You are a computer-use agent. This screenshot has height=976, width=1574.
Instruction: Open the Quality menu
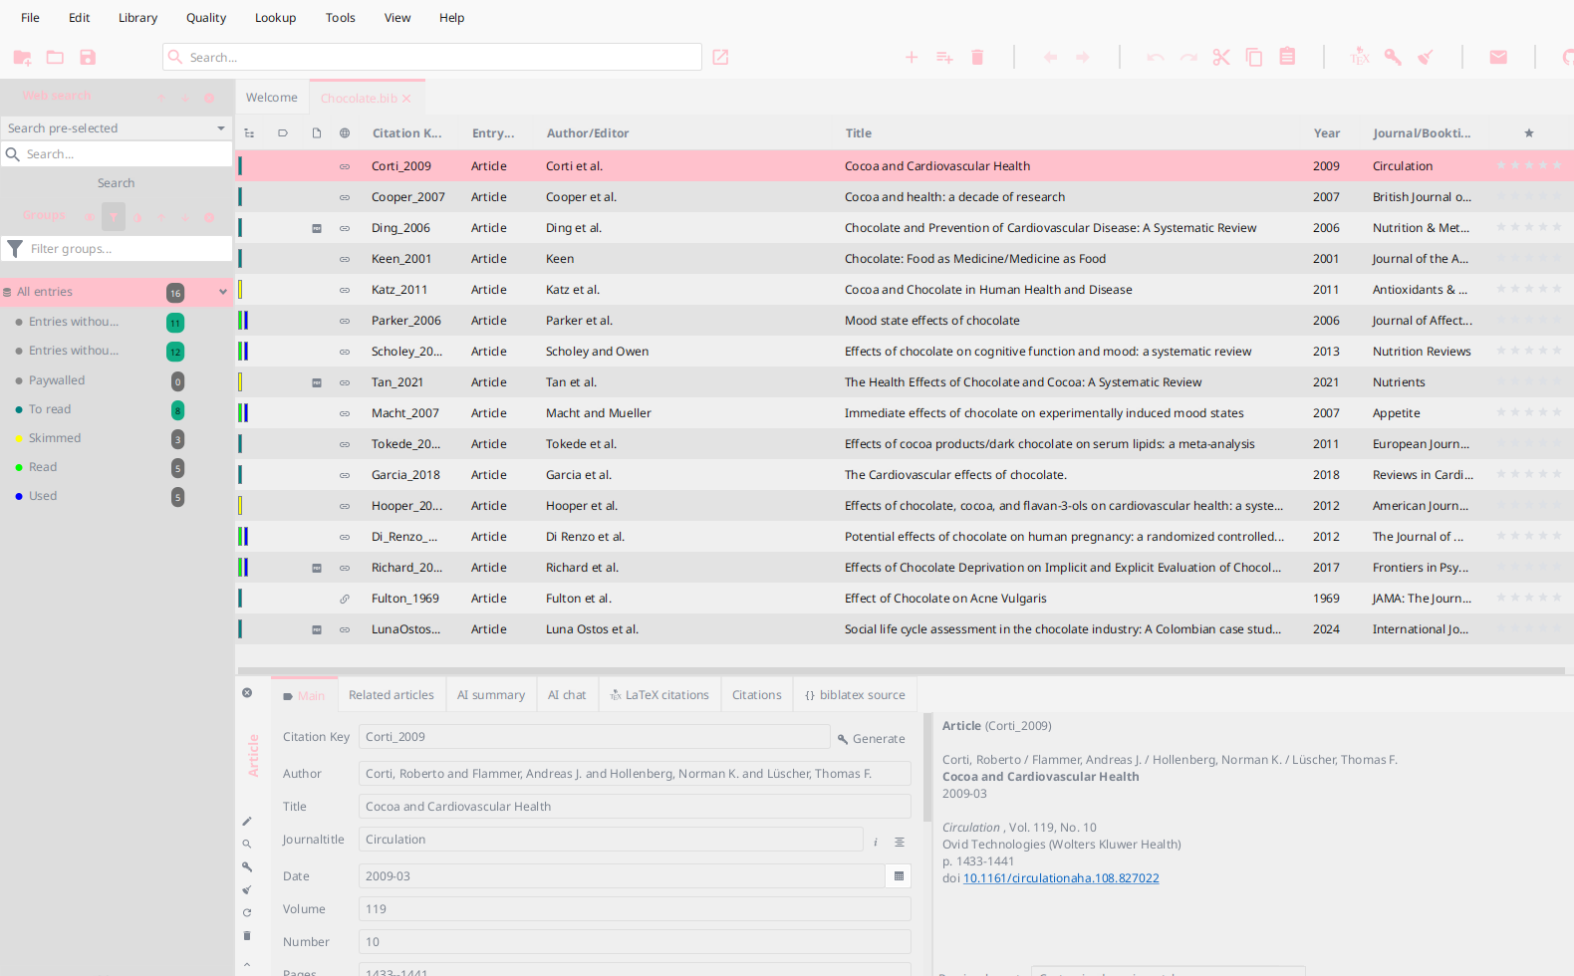[x=206, y=18]
